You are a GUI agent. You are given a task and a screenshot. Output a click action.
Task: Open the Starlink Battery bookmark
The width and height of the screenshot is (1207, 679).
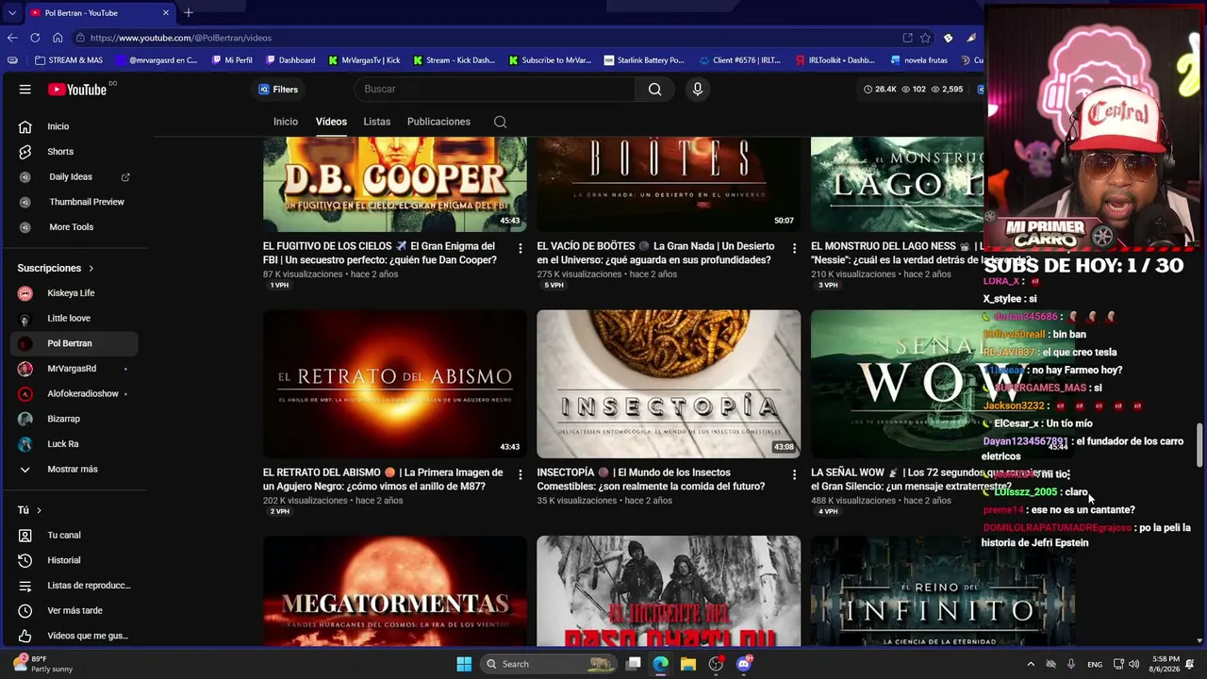[644, 60]
